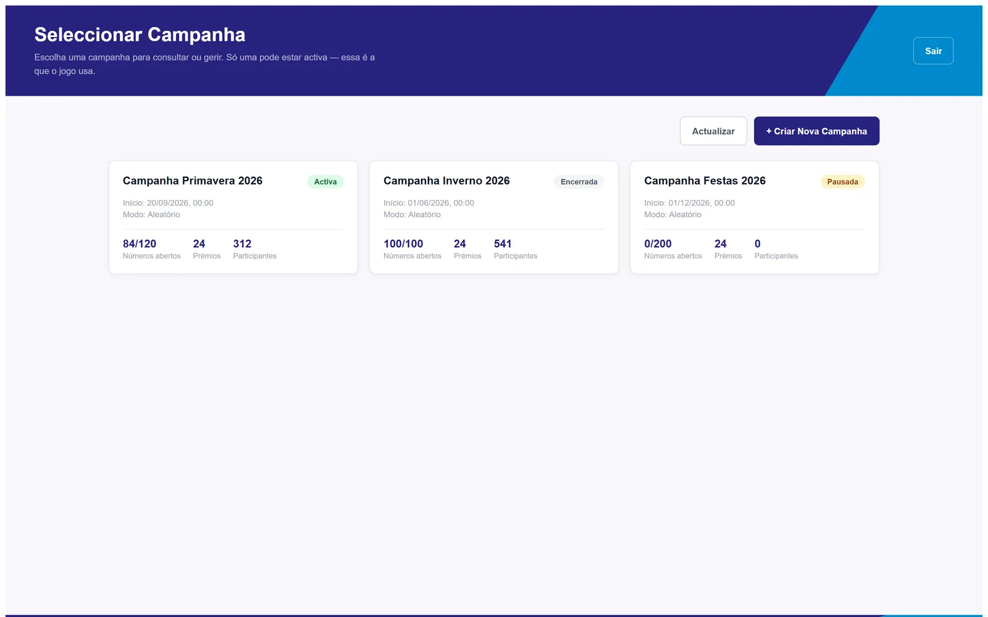Open the Campanha Primavera 2026 title
The image size is (988, 617).
[x=193, y=181]
